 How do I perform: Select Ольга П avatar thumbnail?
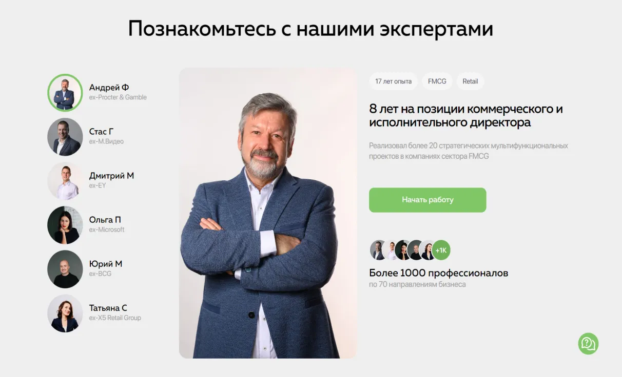click(65, 225)
